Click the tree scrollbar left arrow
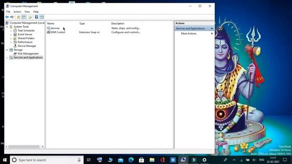292x164 pixels. click(x=6, y=147)
